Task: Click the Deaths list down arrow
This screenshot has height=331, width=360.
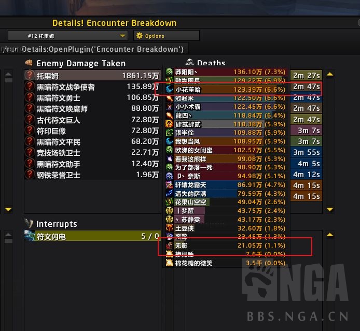Action: click(330, 209)
